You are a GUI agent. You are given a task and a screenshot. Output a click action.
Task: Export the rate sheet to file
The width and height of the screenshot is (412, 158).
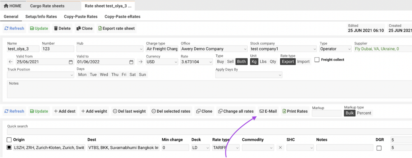[117, 28]
